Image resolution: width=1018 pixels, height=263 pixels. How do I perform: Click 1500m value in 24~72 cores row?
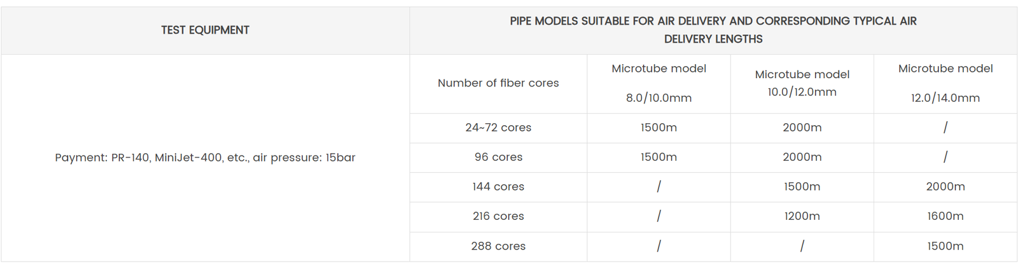pos(659,128)
